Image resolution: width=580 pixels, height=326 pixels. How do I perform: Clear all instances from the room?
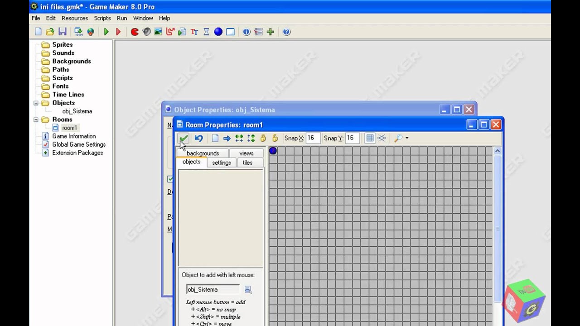215,138
